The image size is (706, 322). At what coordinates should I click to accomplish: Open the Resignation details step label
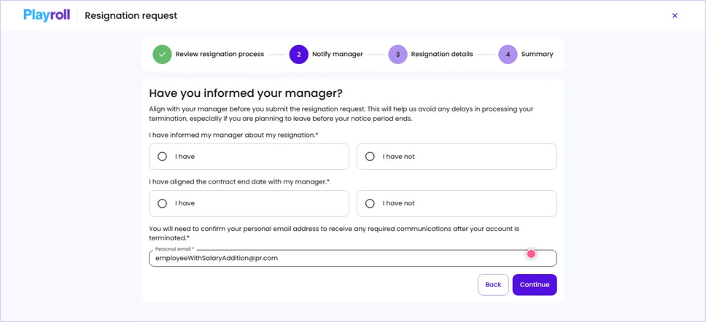coord(442,55)
